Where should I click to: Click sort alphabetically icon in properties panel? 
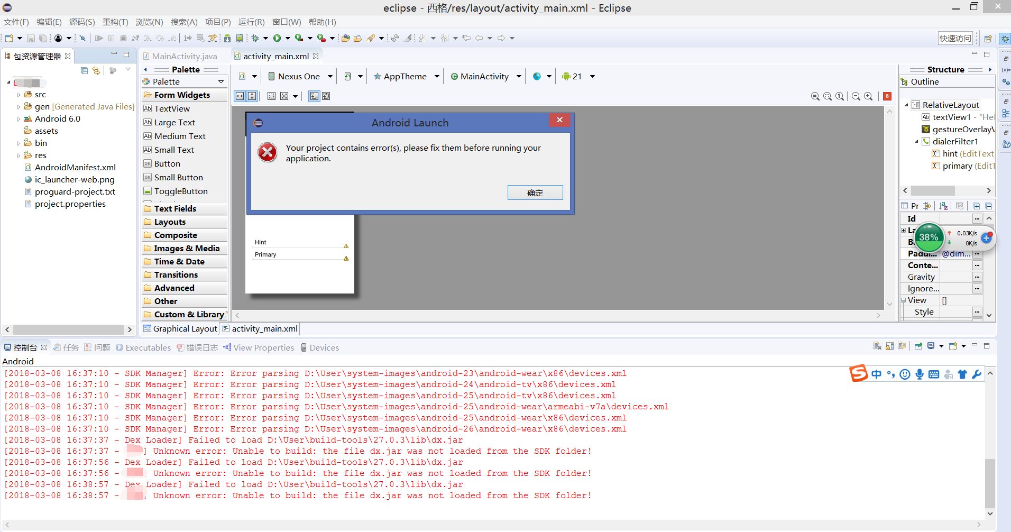pos(943,206)
